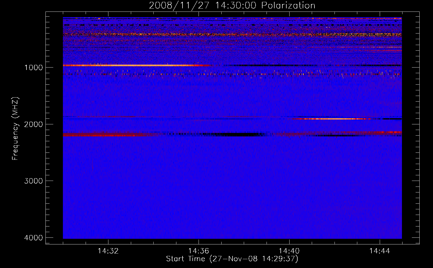Click the 'Frequency (MHZ)' y-axis label
433x268 pixels.
click(x=16, y=129)
